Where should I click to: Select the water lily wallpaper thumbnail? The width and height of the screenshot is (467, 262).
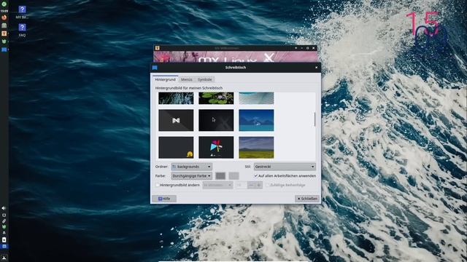216,98
